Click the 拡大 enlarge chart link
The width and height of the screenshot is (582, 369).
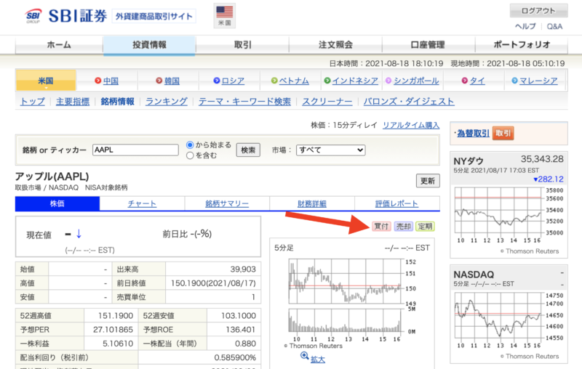click(318, 360)
